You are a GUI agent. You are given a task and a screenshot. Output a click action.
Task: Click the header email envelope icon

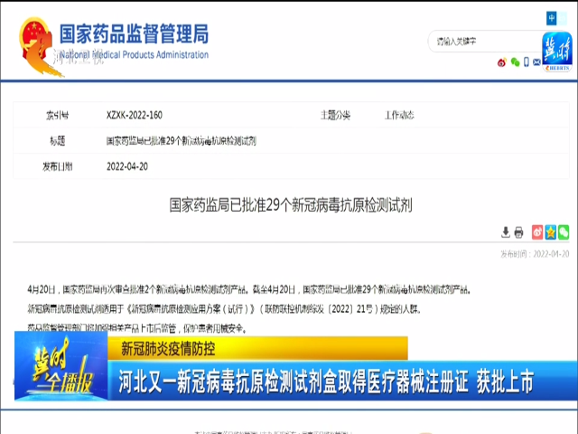coord(536,62)
